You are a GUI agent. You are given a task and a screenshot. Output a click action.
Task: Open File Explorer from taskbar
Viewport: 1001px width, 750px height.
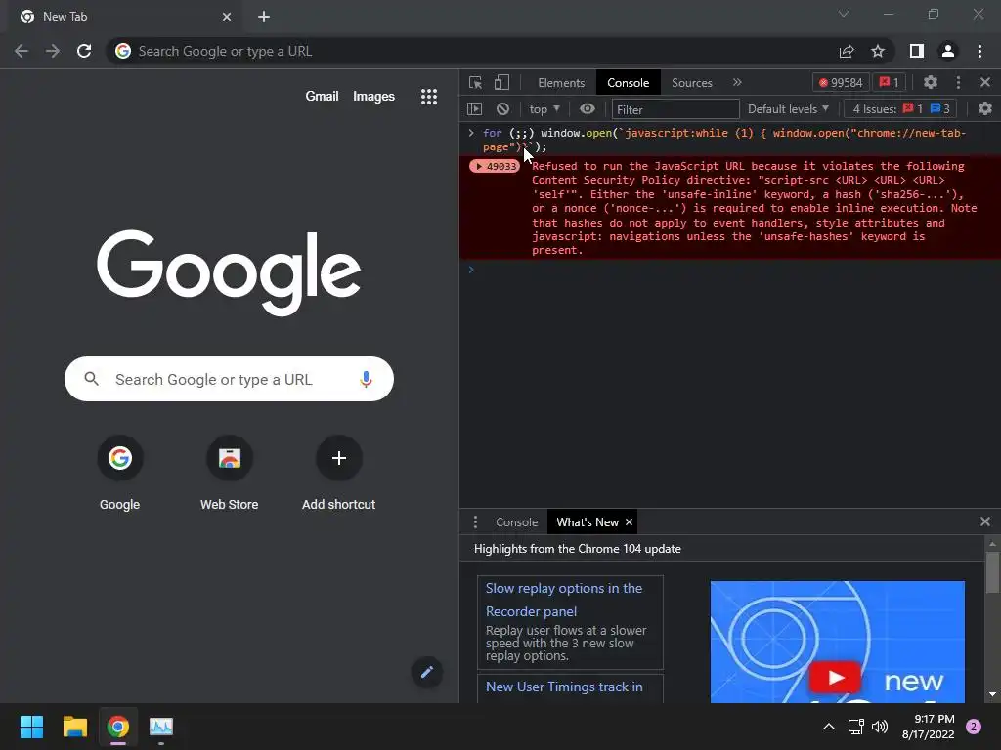point(74,727)
